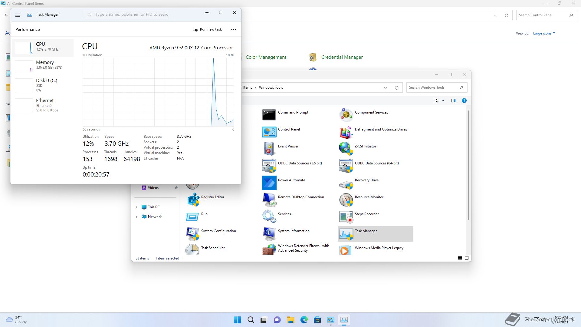Open the Credential Manager link in Control Panel

click(x=342, y=57)
